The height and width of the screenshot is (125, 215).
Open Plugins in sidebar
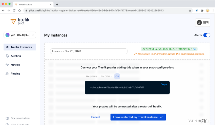[x=15, y=74]
